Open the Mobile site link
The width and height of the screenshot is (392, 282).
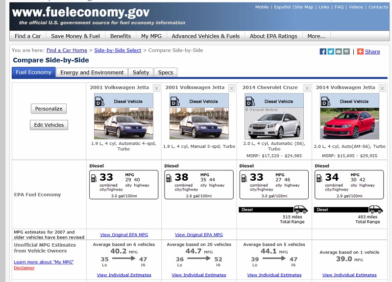tap(262, 7)
